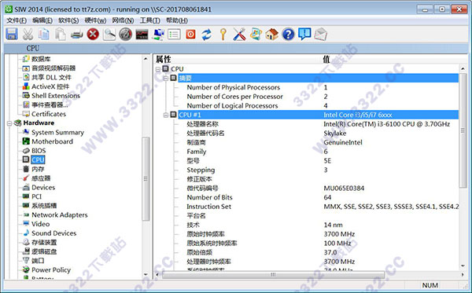Click the Paste clipboard toolbar icon
This screenshot has width=472, height=293.
tap(61, 35)
